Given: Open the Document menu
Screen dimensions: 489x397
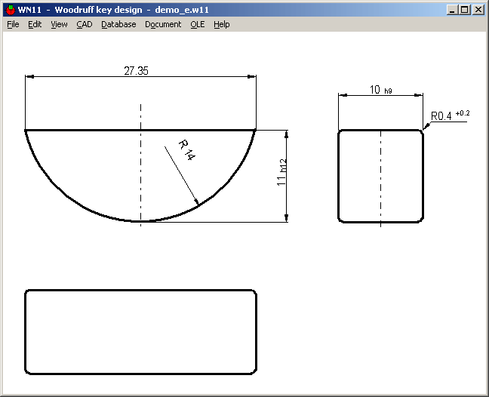Looking at the screenshot, I should (163, 24).
